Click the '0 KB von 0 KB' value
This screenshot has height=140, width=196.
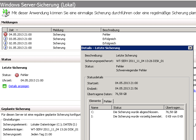174,116
